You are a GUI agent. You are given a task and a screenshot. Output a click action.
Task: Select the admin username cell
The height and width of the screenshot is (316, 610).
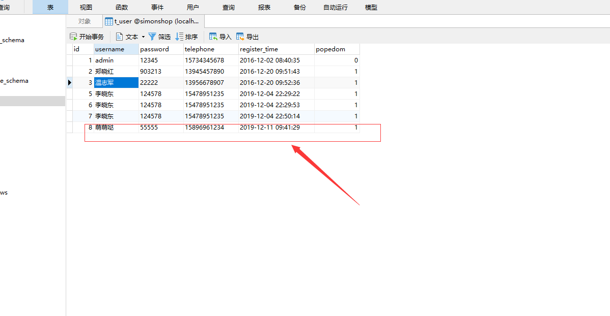116,60
